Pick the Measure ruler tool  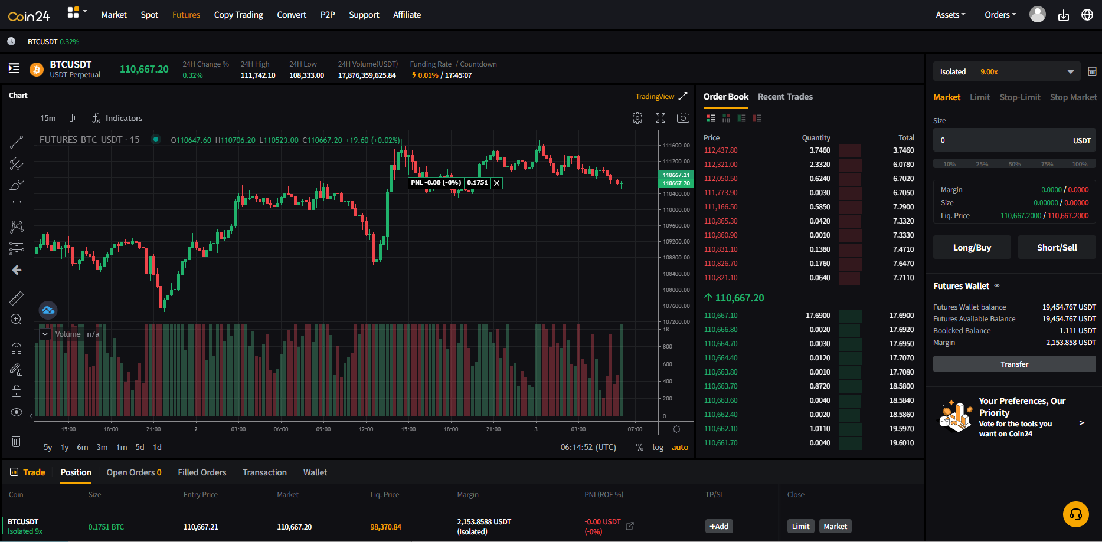click(17, 298)
